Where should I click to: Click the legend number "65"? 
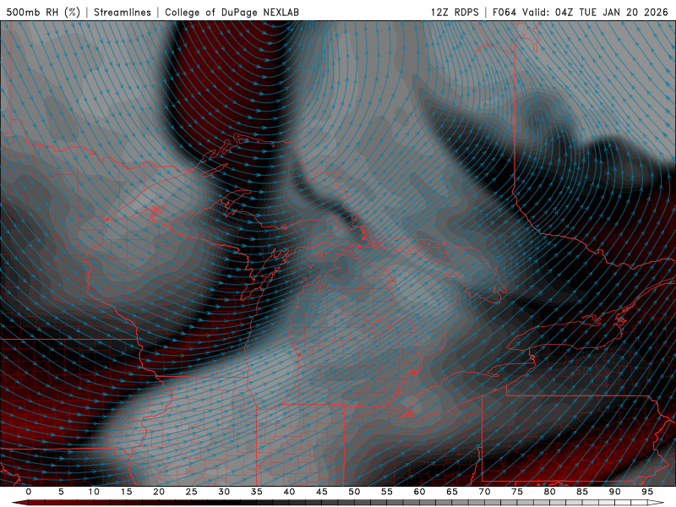pyautogui.click(x=452, y=492)
